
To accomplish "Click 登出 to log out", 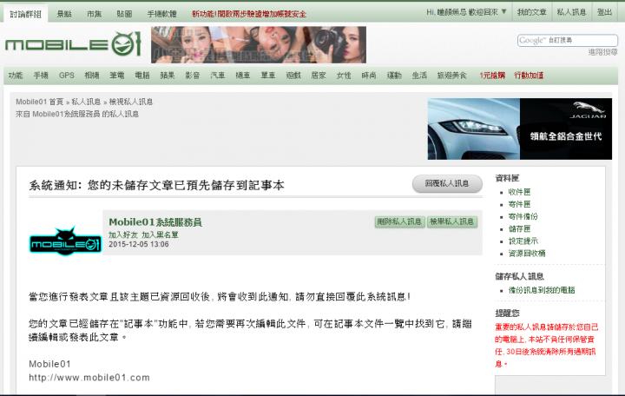I will tap(604, 12).
